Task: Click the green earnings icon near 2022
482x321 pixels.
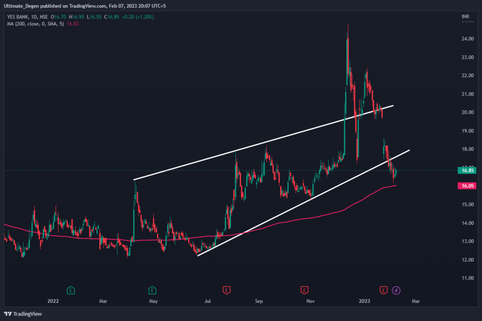Action: point(71,290)
